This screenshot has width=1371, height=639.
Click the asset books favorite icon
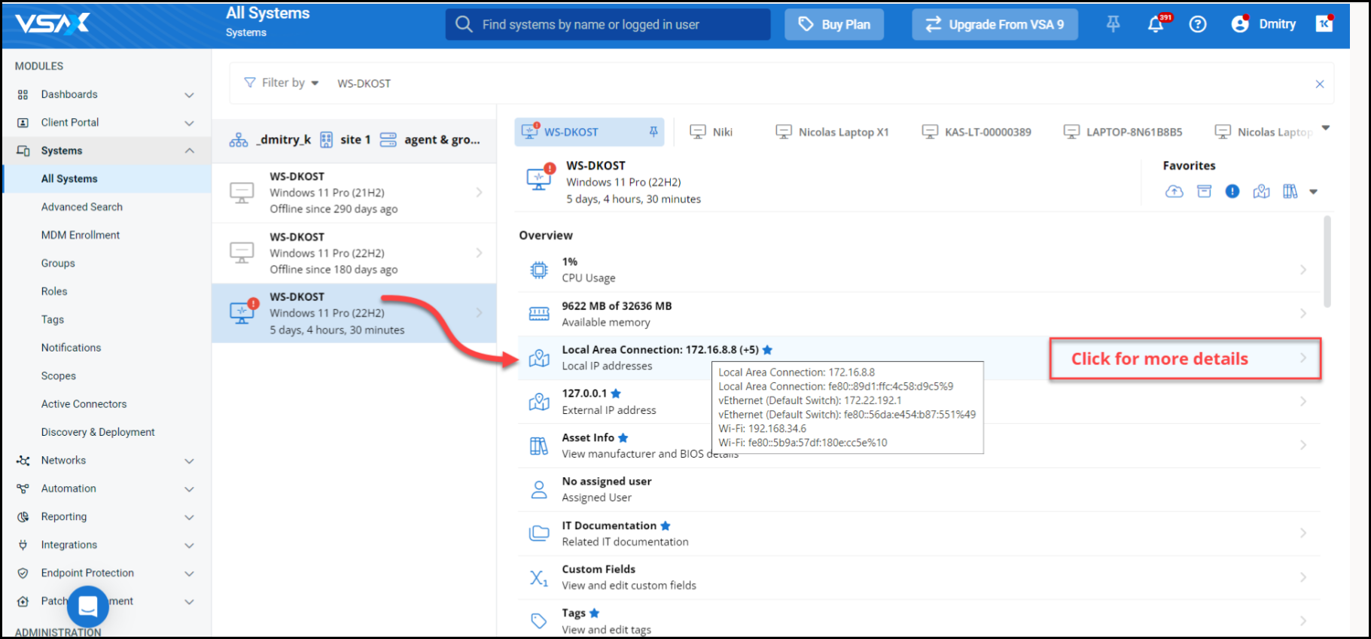(1290, 192)
